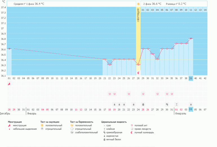Screen dimensions: 217x147
Task: Click the sun icon beside 2 фаза
Action: [x=138, y=4]
